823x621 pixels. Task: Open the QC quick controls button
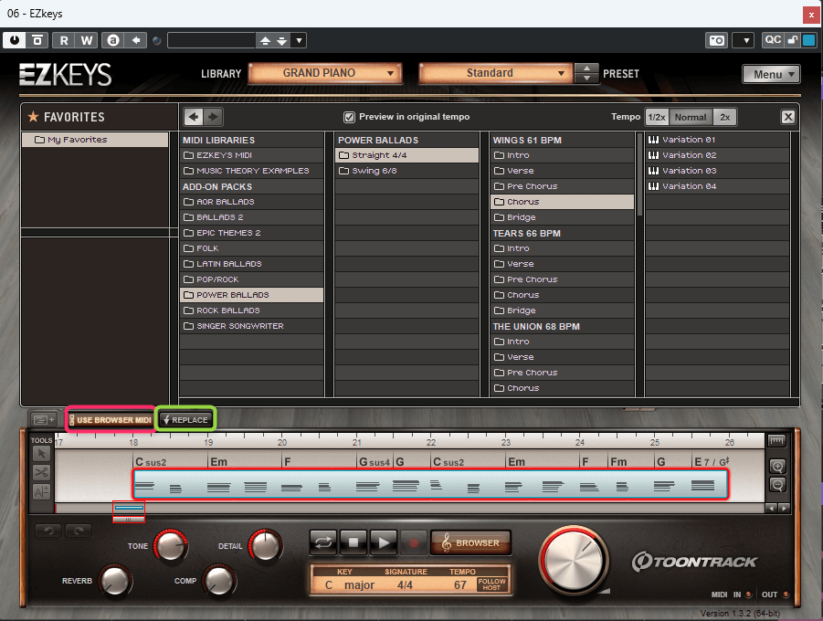(773, 40)
